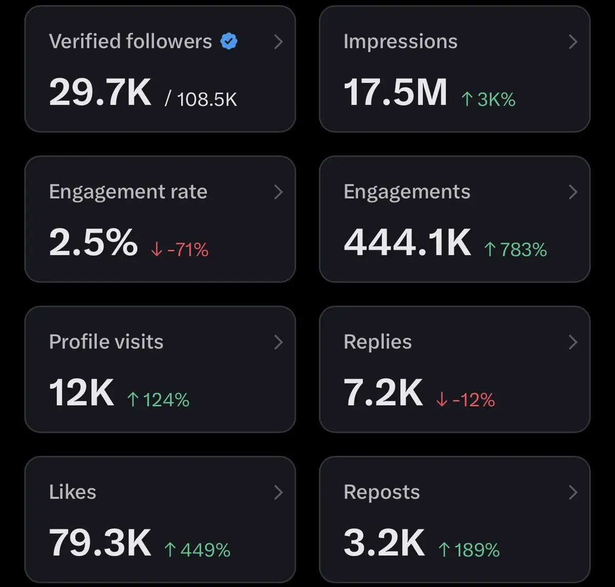Image resolution: width=615 pixels, height=587 pixels.
Task: Open the Replies card chevron
Action: (x=573, y=342)
